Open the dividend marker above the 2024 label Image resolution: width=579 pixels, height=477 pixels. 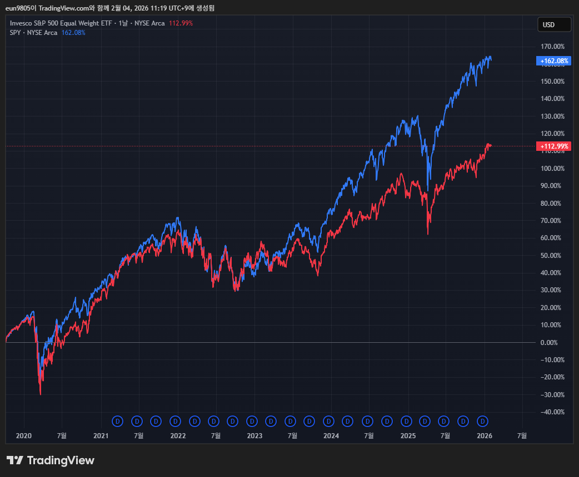[x=328, y=421]
